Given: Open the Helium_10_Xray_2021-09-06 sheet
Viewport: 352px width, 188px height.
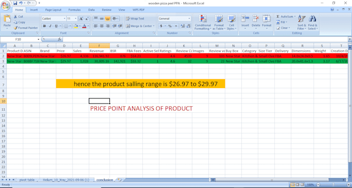Looking at the screenshot, I should point(66,180).
